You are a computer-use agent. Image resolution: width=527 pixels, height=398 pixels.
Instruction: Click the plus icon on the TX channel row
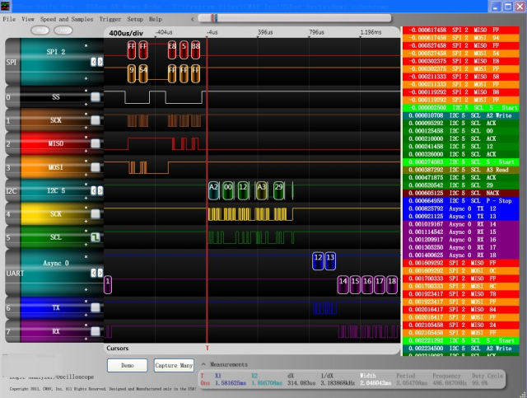coord(86,315)
